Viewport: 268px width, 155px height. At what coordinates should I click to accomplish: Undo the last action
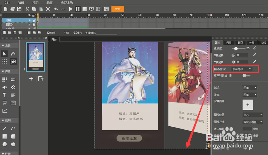tap(56, 9)
